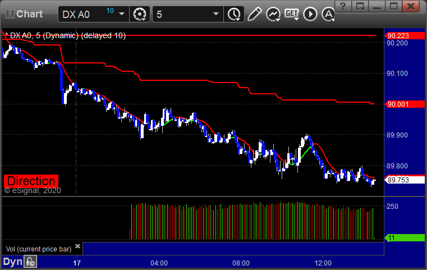Click the 12:00 time axis label
The image size is (427, 270).
click(x=323, y=263)
